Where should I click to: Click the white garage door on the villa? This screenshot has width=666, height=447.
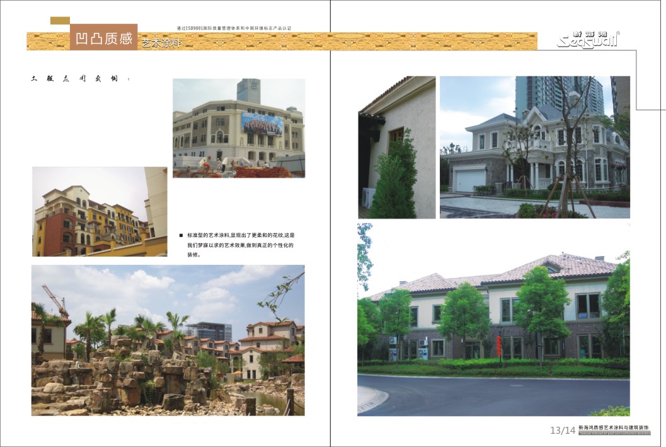click(470, 179)
